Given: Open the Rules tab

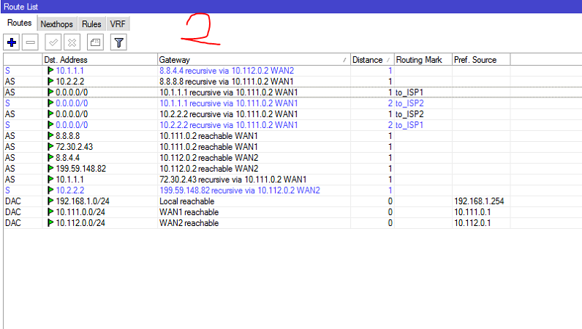Looking at the screenshot, I should (91, 24).
